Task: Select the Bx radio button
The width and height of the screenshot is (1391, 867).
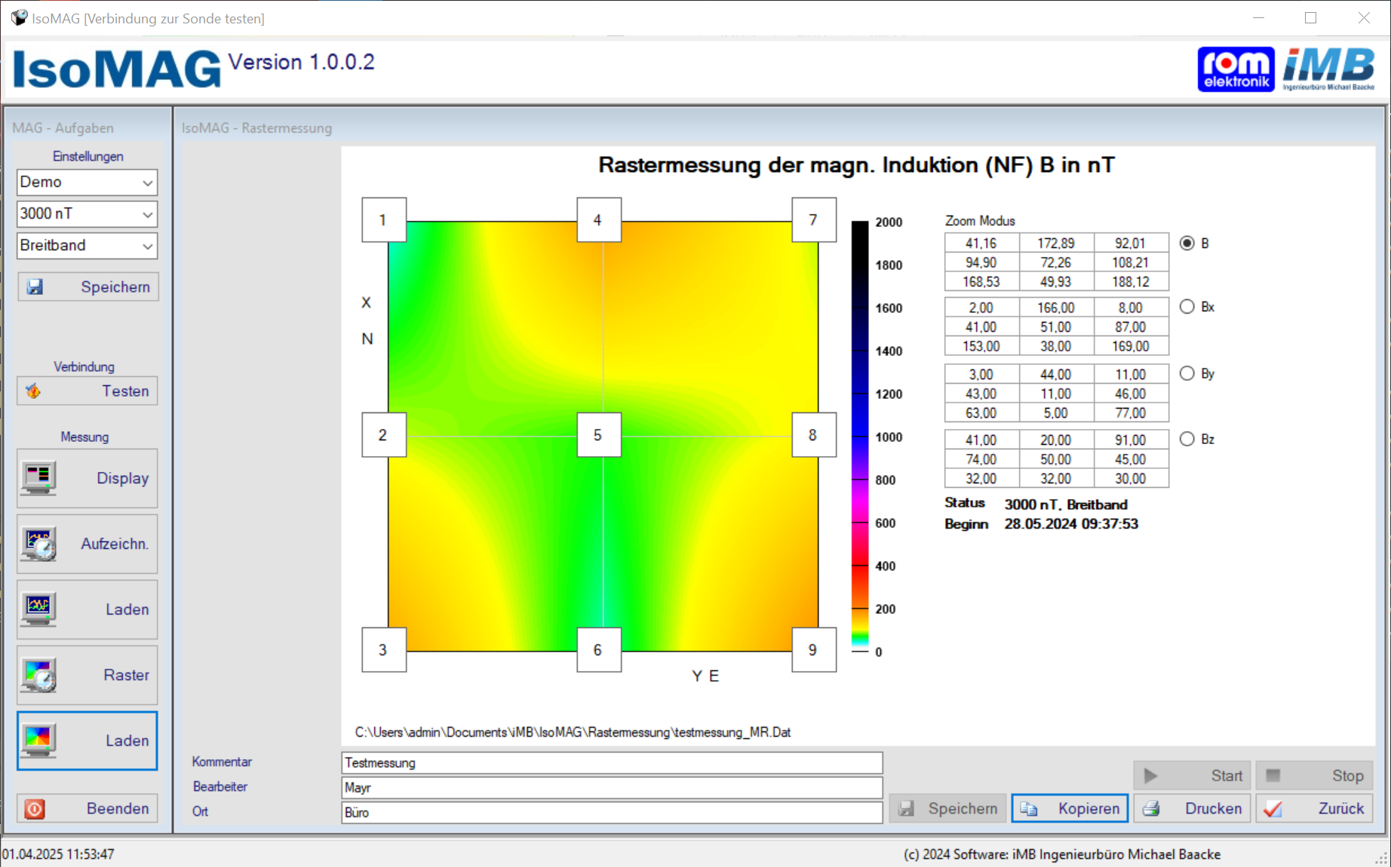Action: pos(1187,307)
